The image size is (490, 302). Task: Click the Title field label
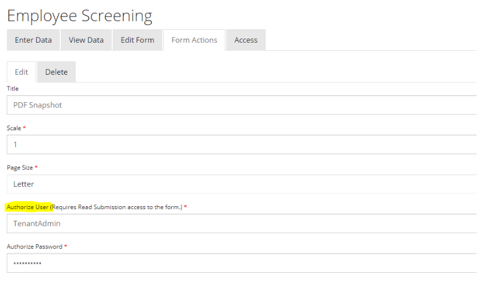point(13,89)
